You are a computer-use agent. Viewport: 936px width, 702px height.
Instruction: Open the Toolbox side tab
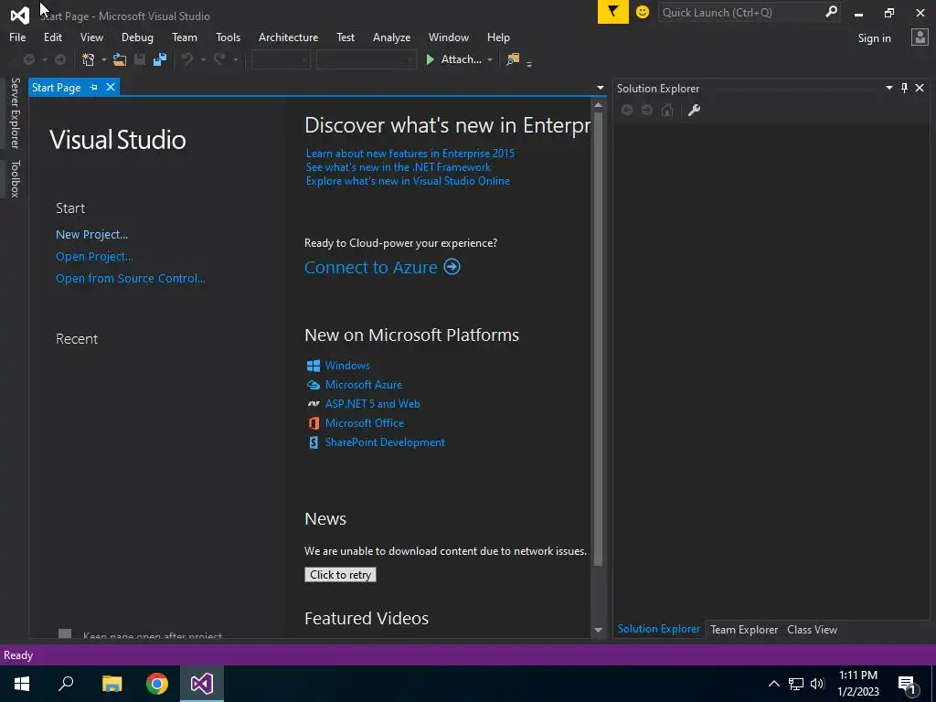(x=15, y=178)
